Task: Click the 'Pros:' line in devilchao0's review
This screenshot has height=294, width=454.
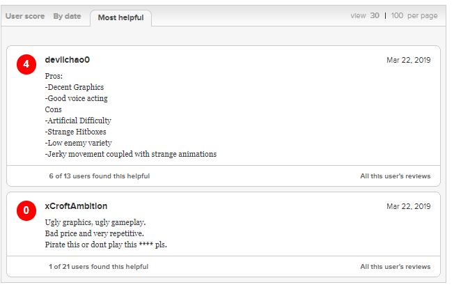Action: [54, 76]
